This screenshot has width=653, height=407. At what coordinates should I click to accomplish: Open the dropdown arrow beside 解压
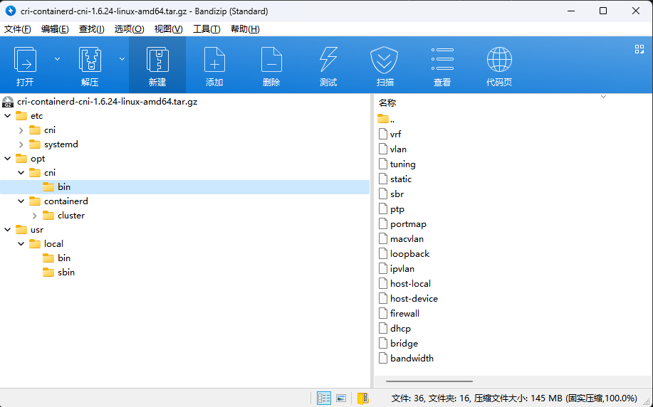coord(122,59)
